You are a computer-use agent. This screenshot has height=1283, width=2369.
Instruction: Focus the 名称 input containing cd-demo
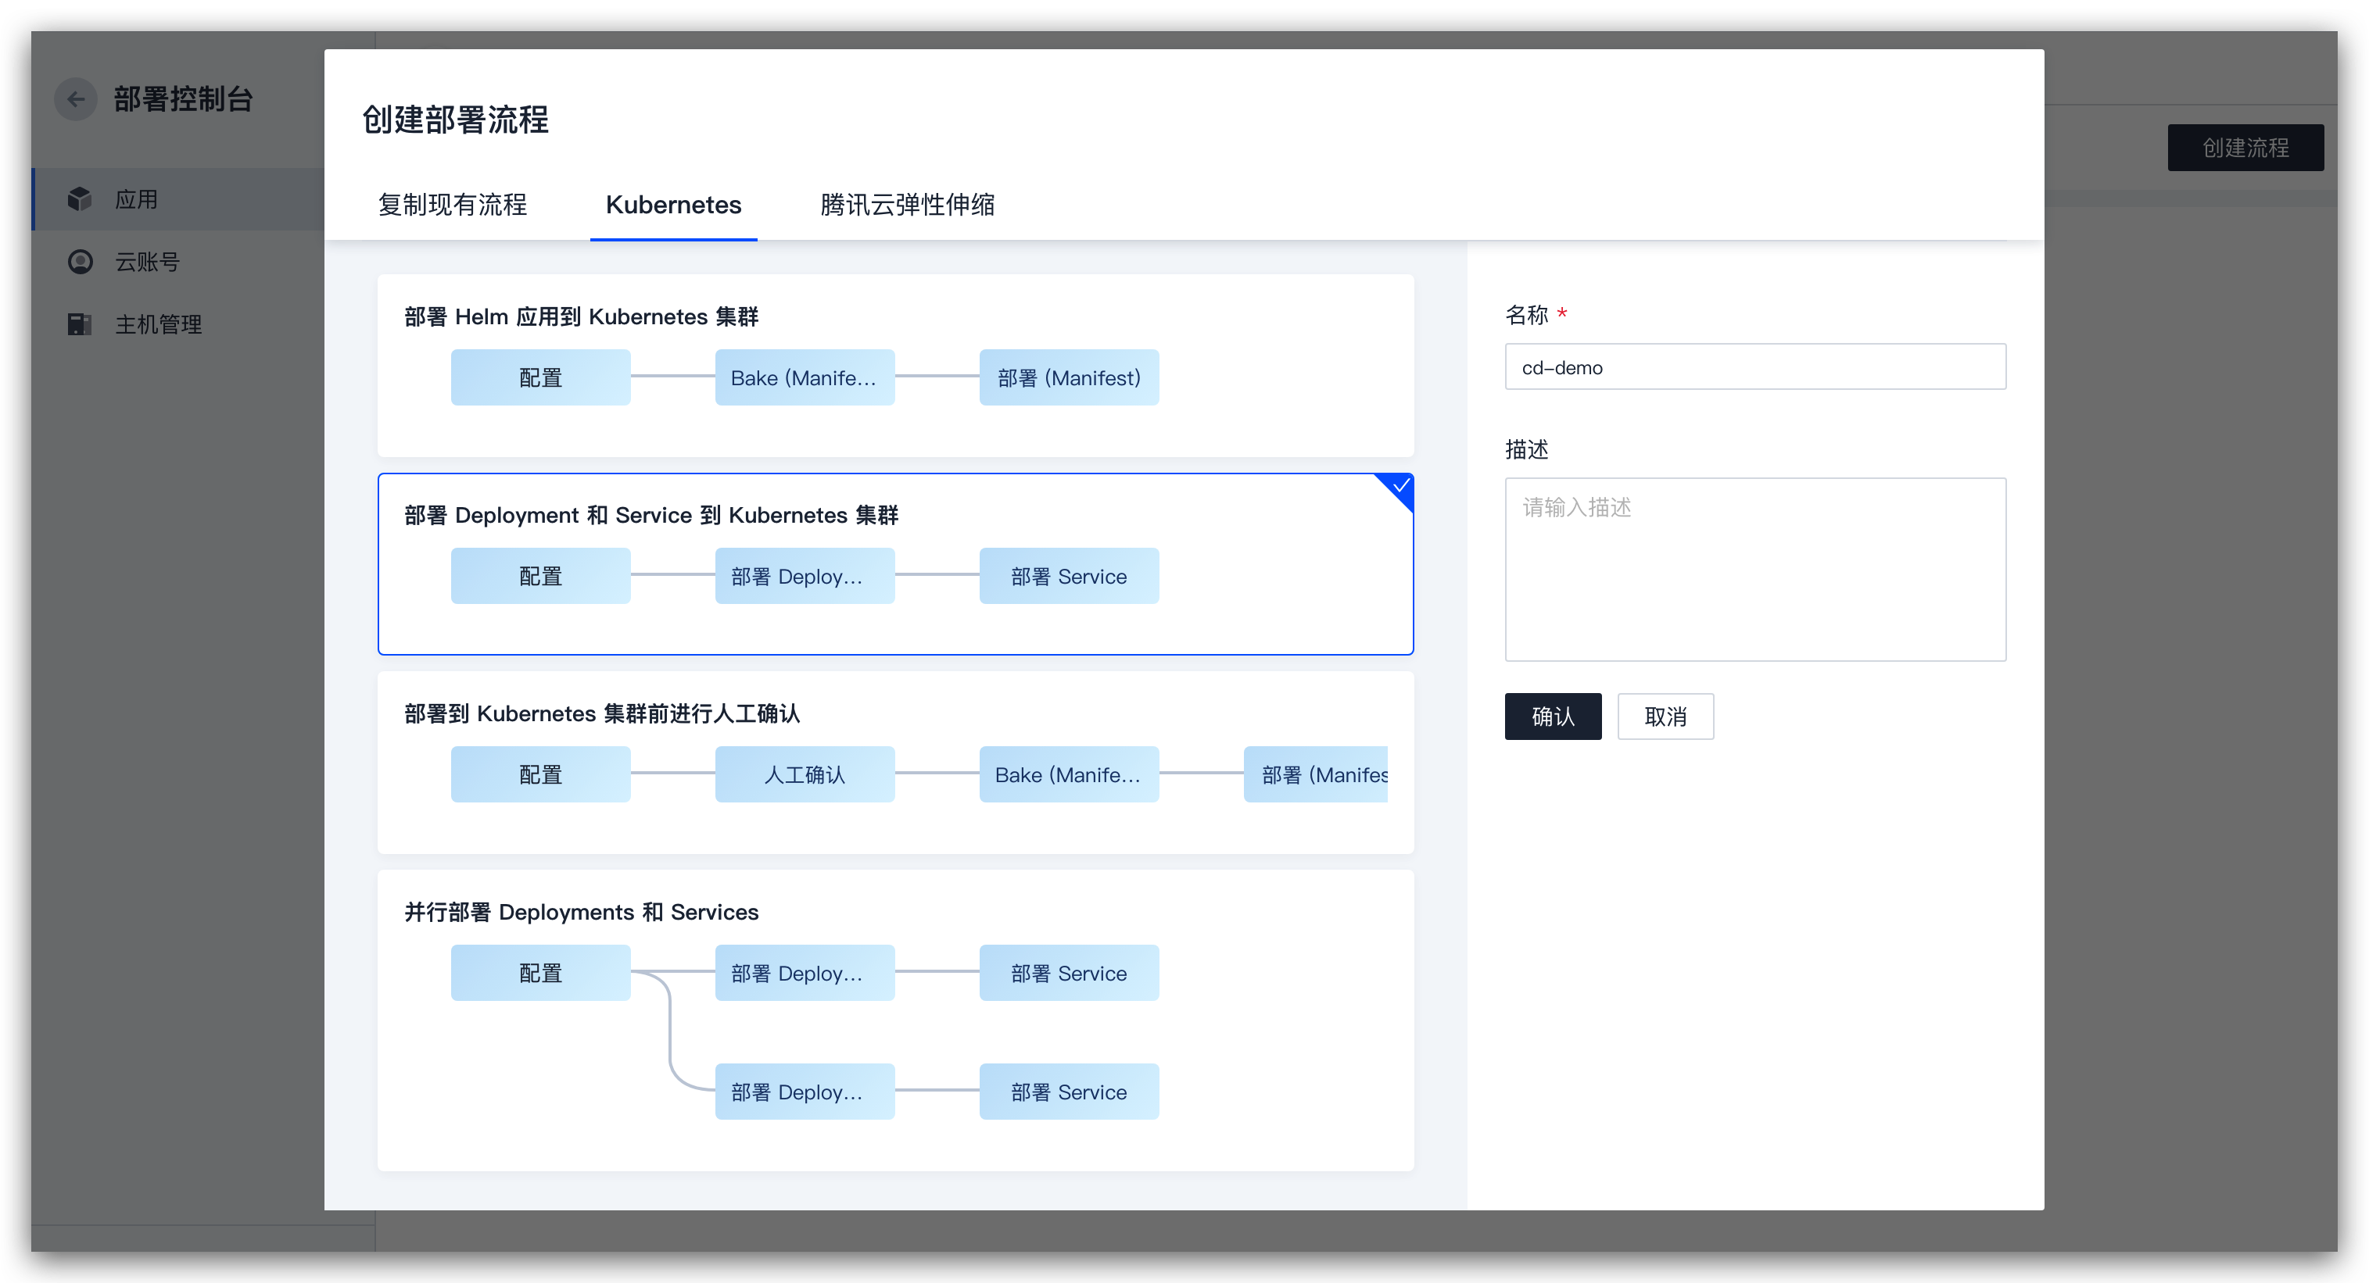click(1754, 366)
